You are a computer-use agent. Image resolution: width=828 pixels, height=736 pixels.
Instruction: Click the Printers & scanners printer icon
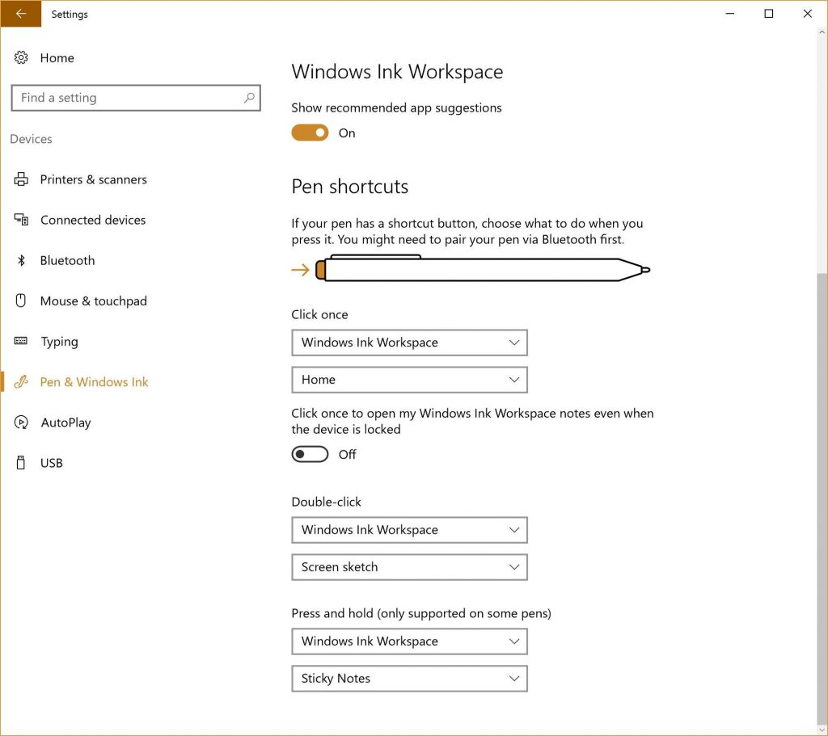[20, 179]
